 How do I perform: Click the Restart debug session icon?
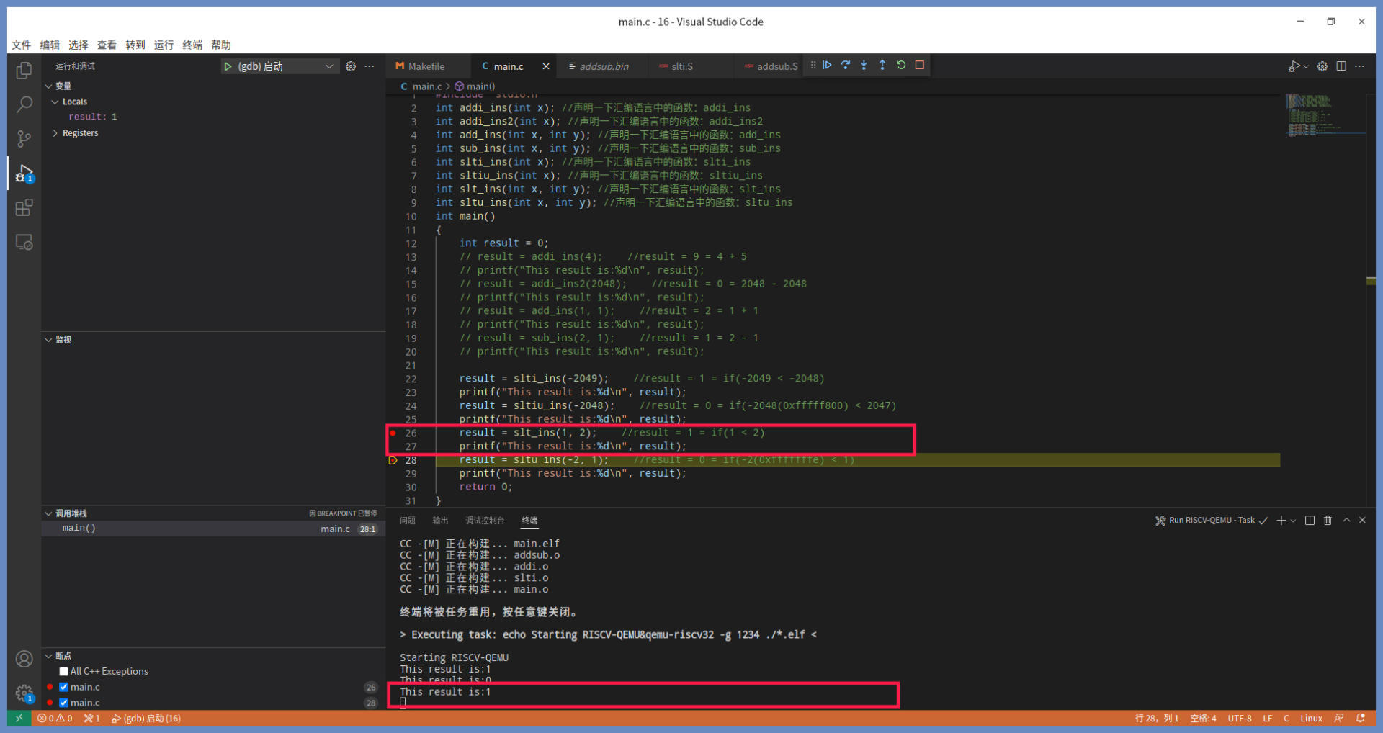pyautogui.click(x=901, y=66)
